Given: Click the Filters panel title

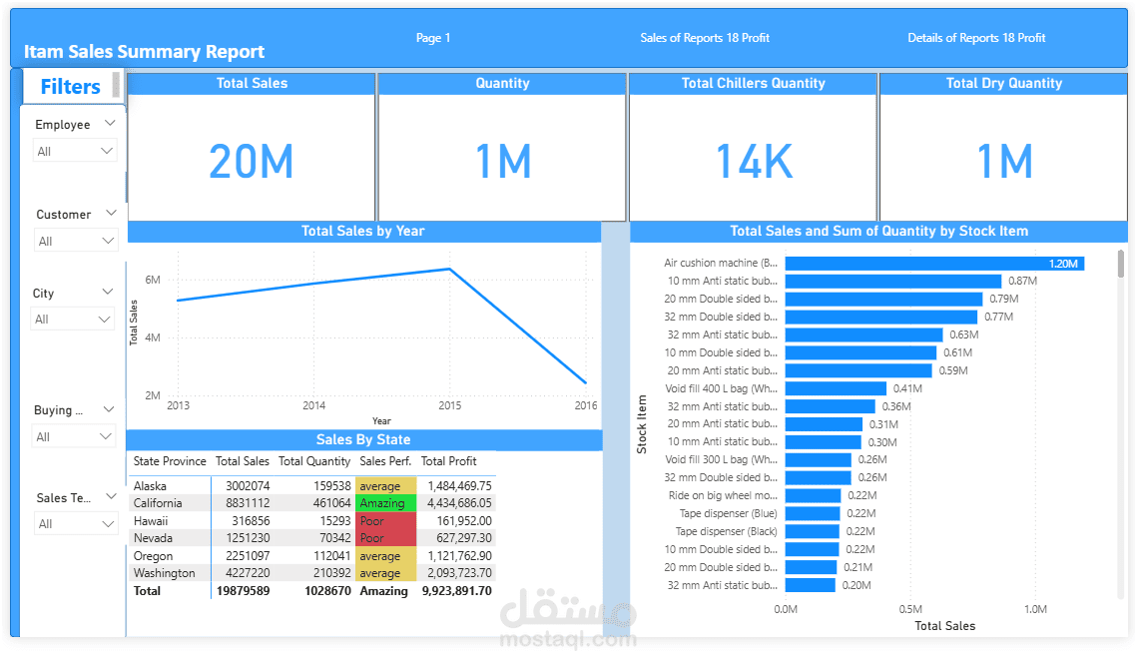Looking at the screenshot, I should pyautogui.click(x=70, y=86).
